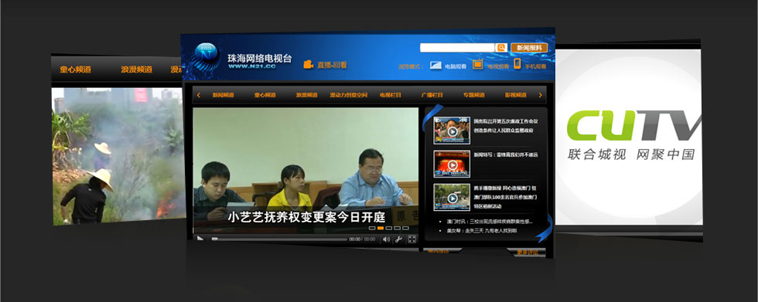Image resolution: width=758 pixels, height=302 pixels.
Task: Open the 新闻频道 channel tab
Action: point(224,95)
